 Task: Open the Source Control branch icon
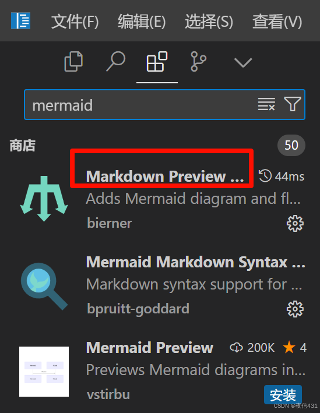198,62
